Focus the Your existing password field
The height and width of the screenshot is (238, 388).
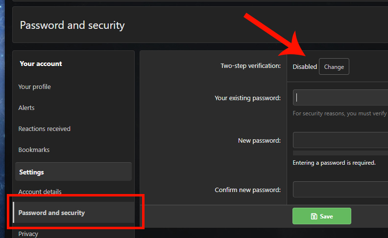340,98
